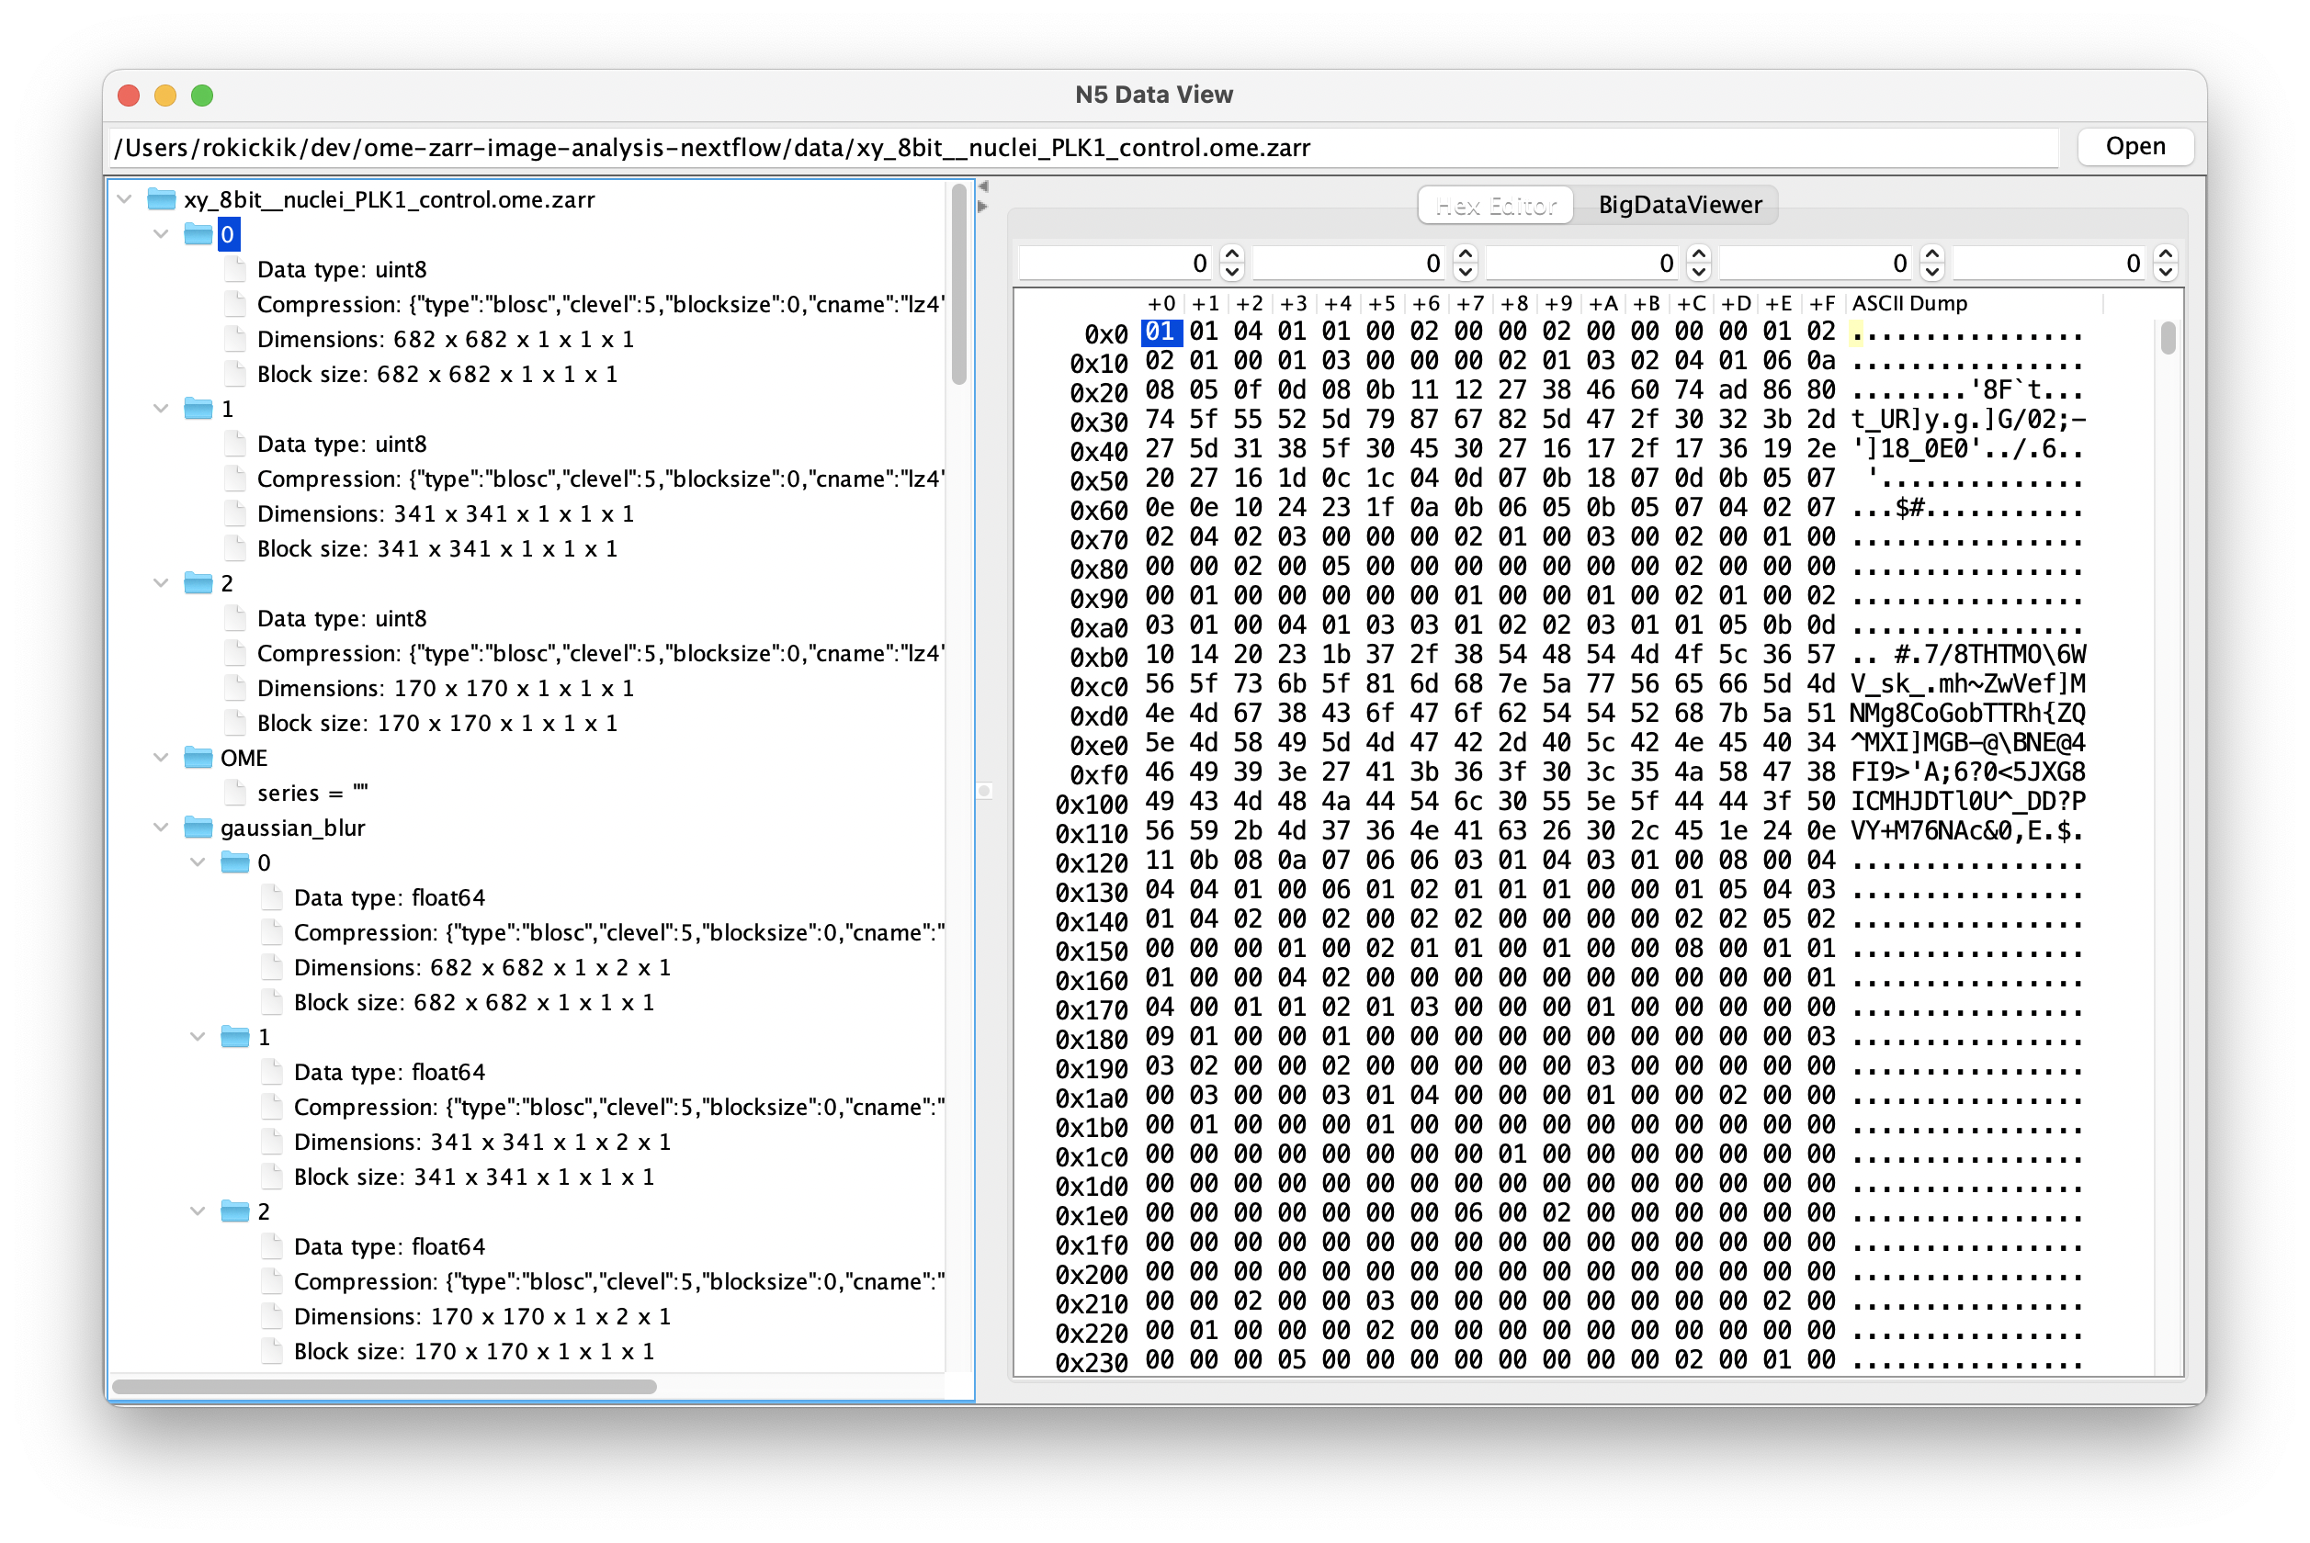Click the OME folder icon
Image resolution: width=2310 pixels, height=1543 pixels.
point(198,758)
